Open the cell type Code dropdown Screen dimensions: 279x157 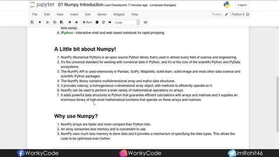pyautogui.click(x=127, y=22)
